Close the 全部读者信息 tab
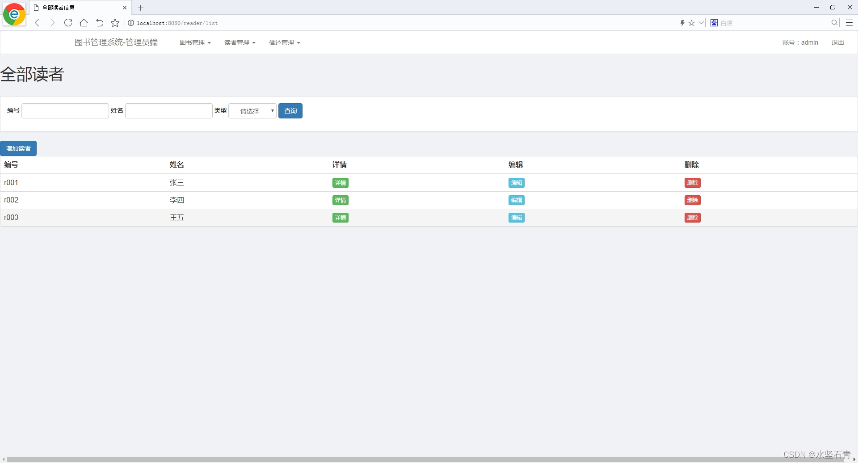The width and height of the screenshot is (858, 463). (x=125, y=8)
